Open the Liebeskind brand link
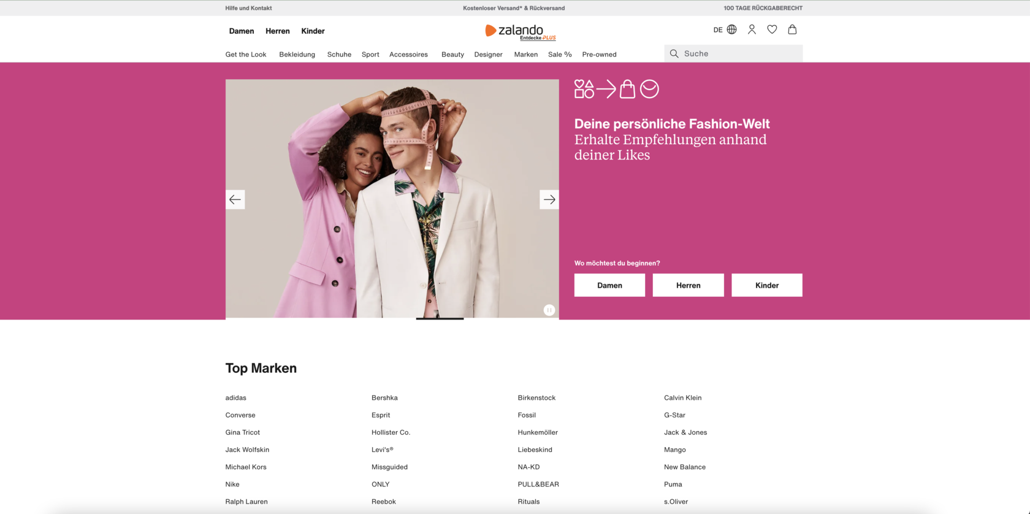This screenshot has height=514, width=1030. pos(535,450)
